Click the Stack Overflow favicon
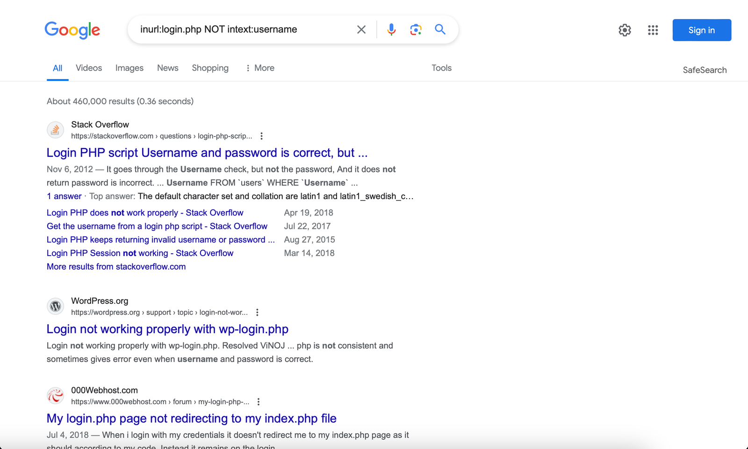The height and width of the screenshot is (449, 748). [55, 130]
